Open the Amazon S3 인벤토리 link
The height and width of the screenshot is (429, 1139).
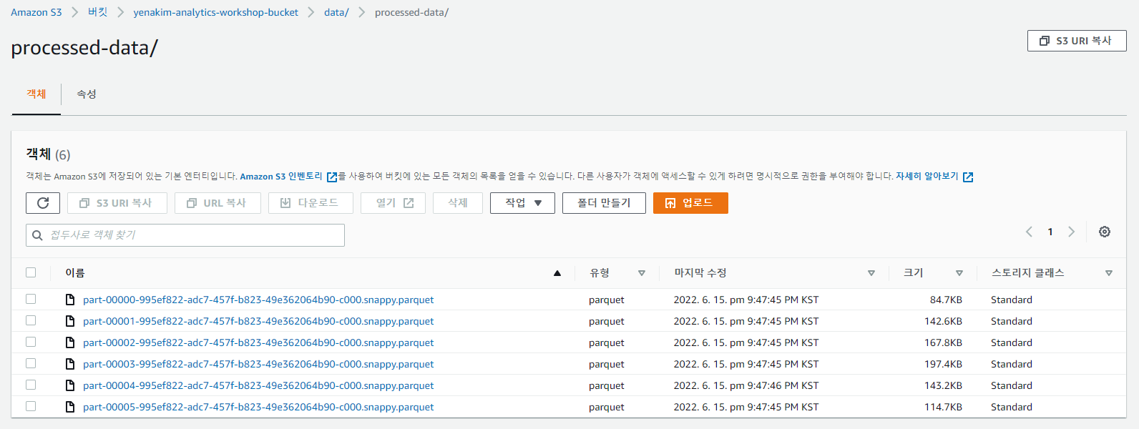(x=281, y=177)
